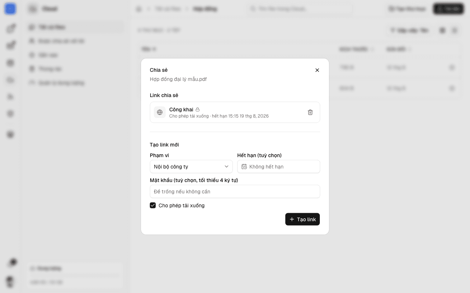Click the plus icon on Tạo link

(x=292, y=219)
